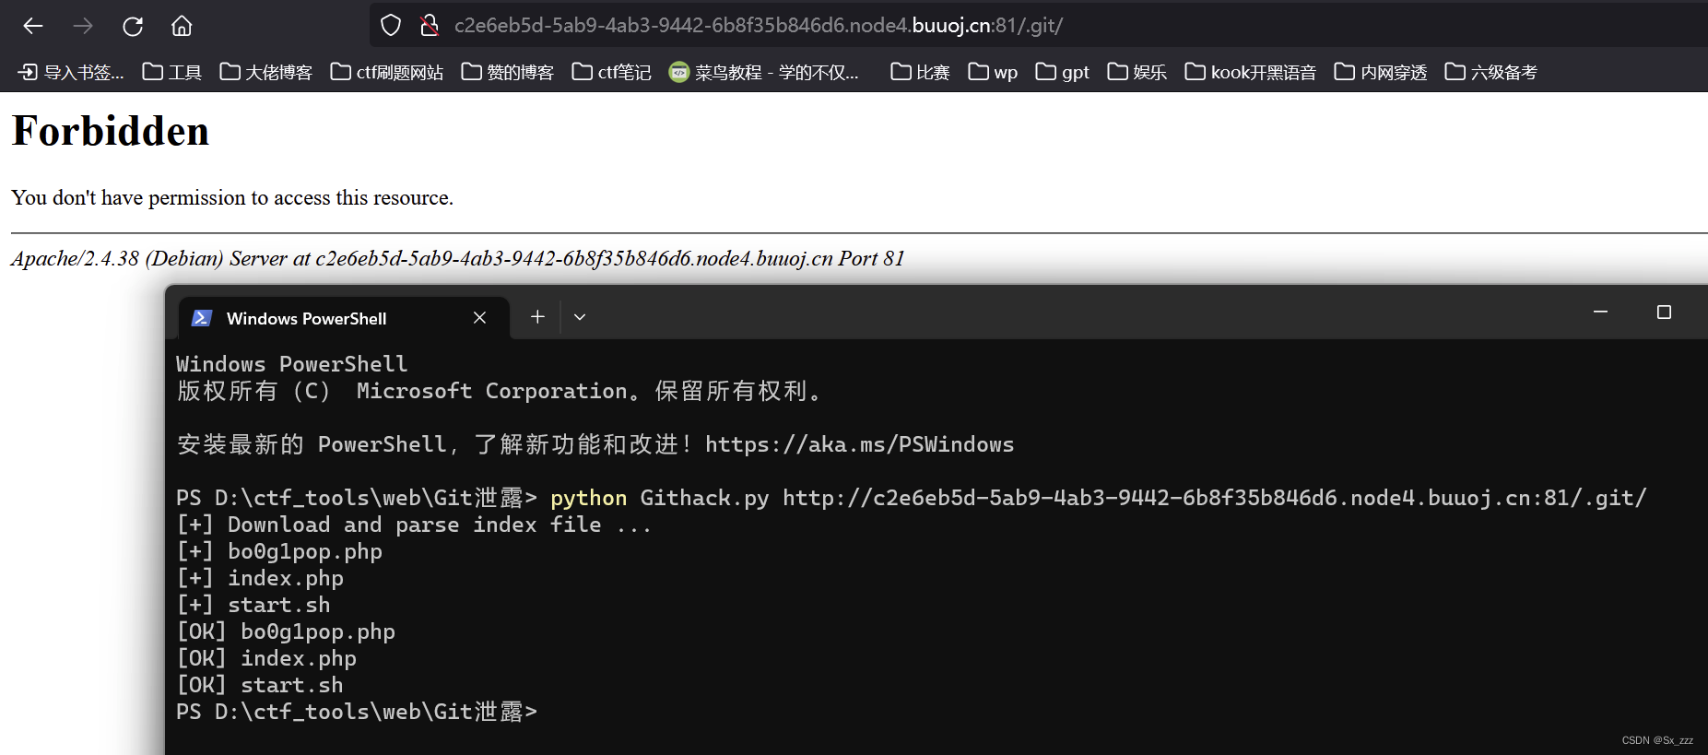Viewport: 1708px width, 755px height.
Task: Click the PowerShell icon on the tab
Action: (x=202, y=318)
